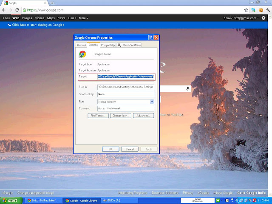
Task: Click the +Google footer link
Action: (203, 193)
